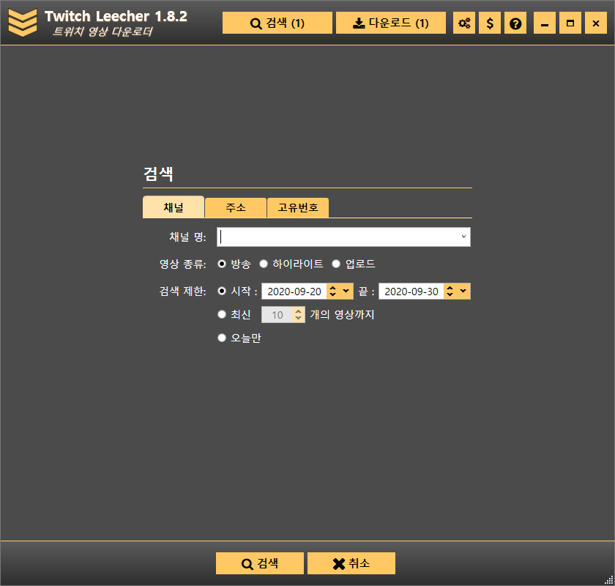Image resolution: width=615 pixels, height=586 pixels.
Task: Switch to the 채널 tab
Action: [174, 207]
